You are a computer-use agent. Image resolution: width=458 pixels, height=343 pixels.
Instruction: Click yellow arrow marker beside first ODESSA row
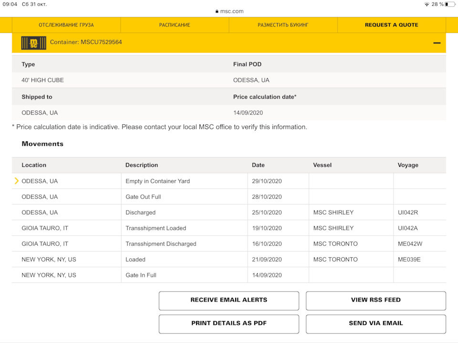pos(16,181)
